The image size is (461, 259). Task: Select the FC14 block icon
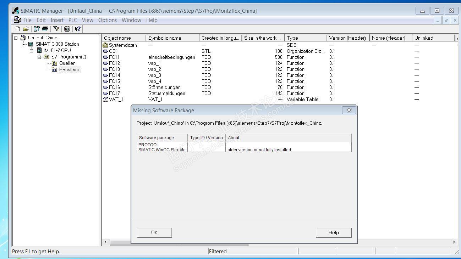point(105,75)
